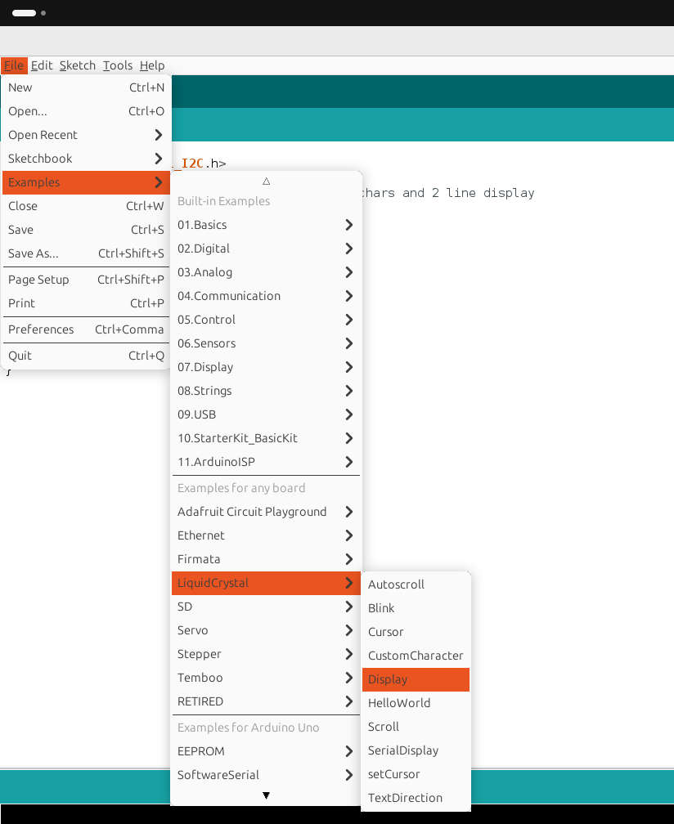Expand the SD examples
Screen dimensions: 674x824
[266, 607]
